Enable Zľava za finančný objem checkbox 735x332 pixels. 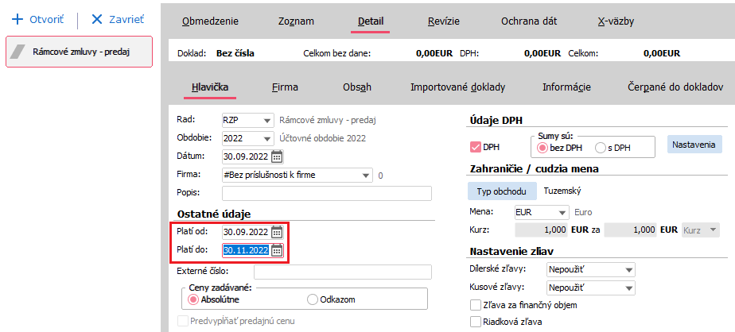click(476, 305)
